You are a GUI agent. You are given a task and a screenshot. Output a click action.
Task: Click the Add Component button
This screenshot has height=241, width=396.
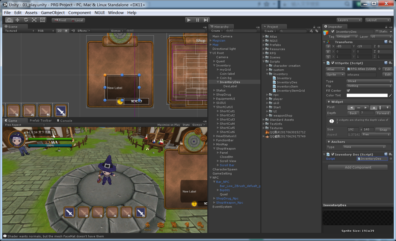[x=358, y=168]
